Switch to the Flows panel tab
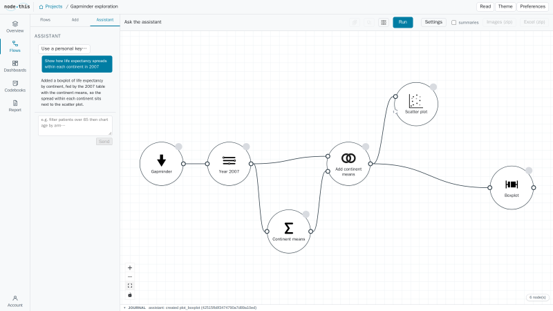 pyautogui.click(x=45, y=20)
